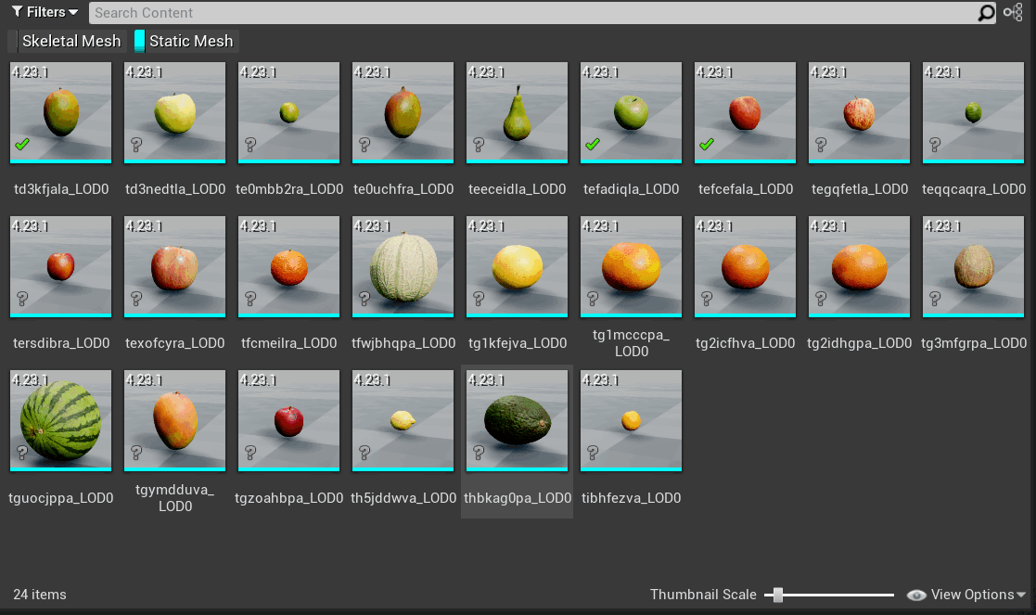Click into the Search Content field
The image size is (1036, 615).
pos(529,13)
